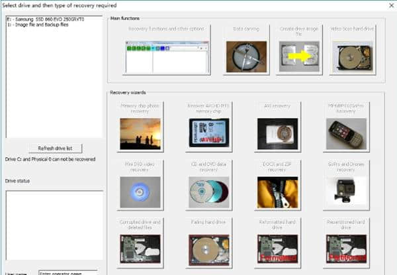Click the Refresh drive list button

click(55, 148)
